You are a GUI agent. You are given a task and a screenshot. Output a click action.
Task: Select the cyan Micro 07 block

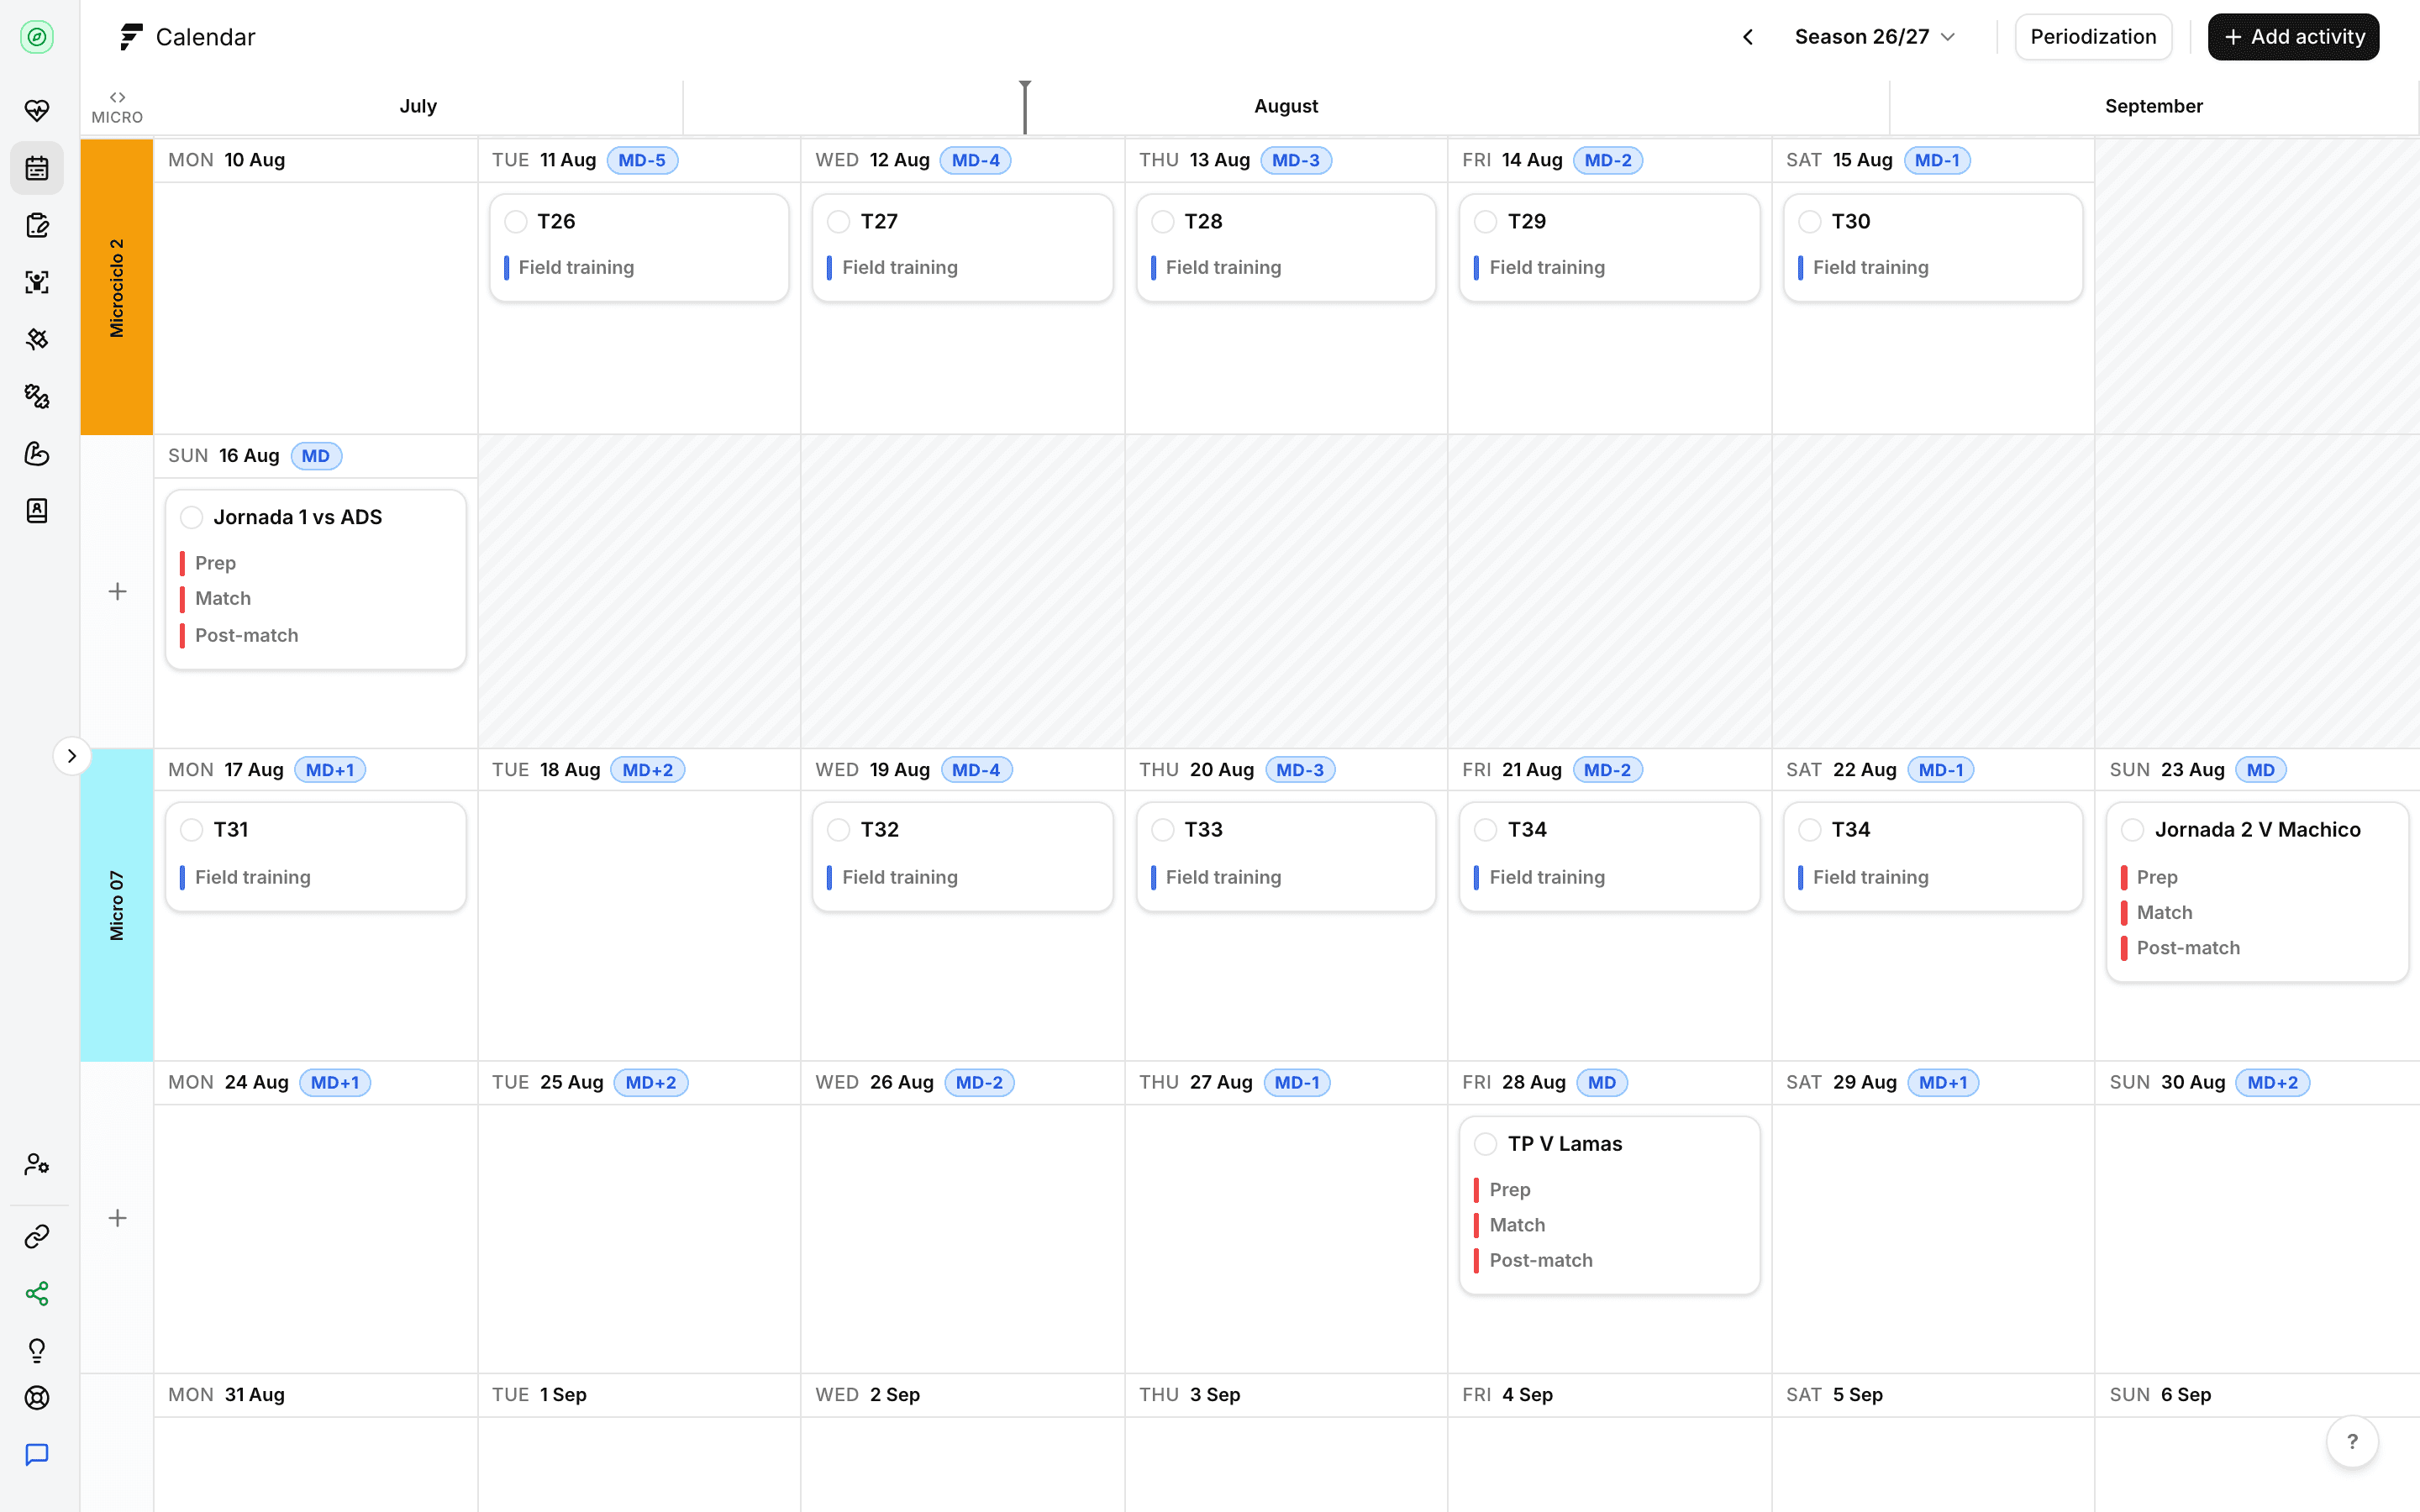[x=117, y=905]
